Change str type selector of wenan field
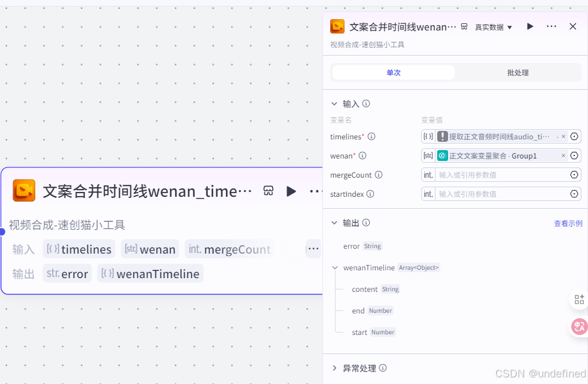Image resolution: width=588 pixels, height=384 pixels. pos(428,156)
